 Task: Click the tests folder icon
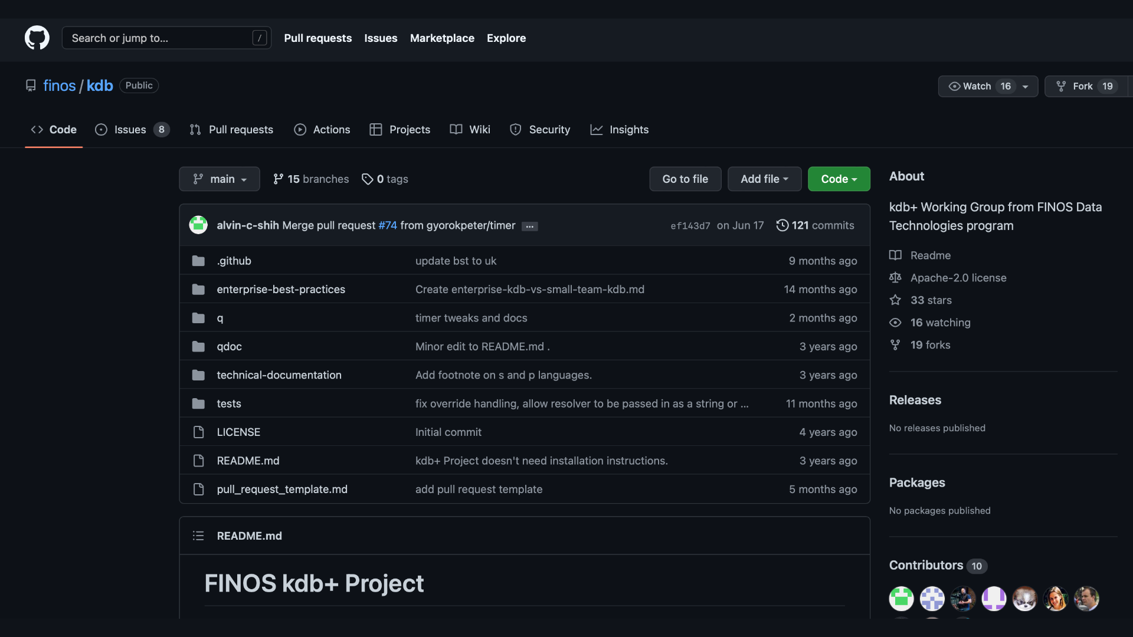coord(198,404)
